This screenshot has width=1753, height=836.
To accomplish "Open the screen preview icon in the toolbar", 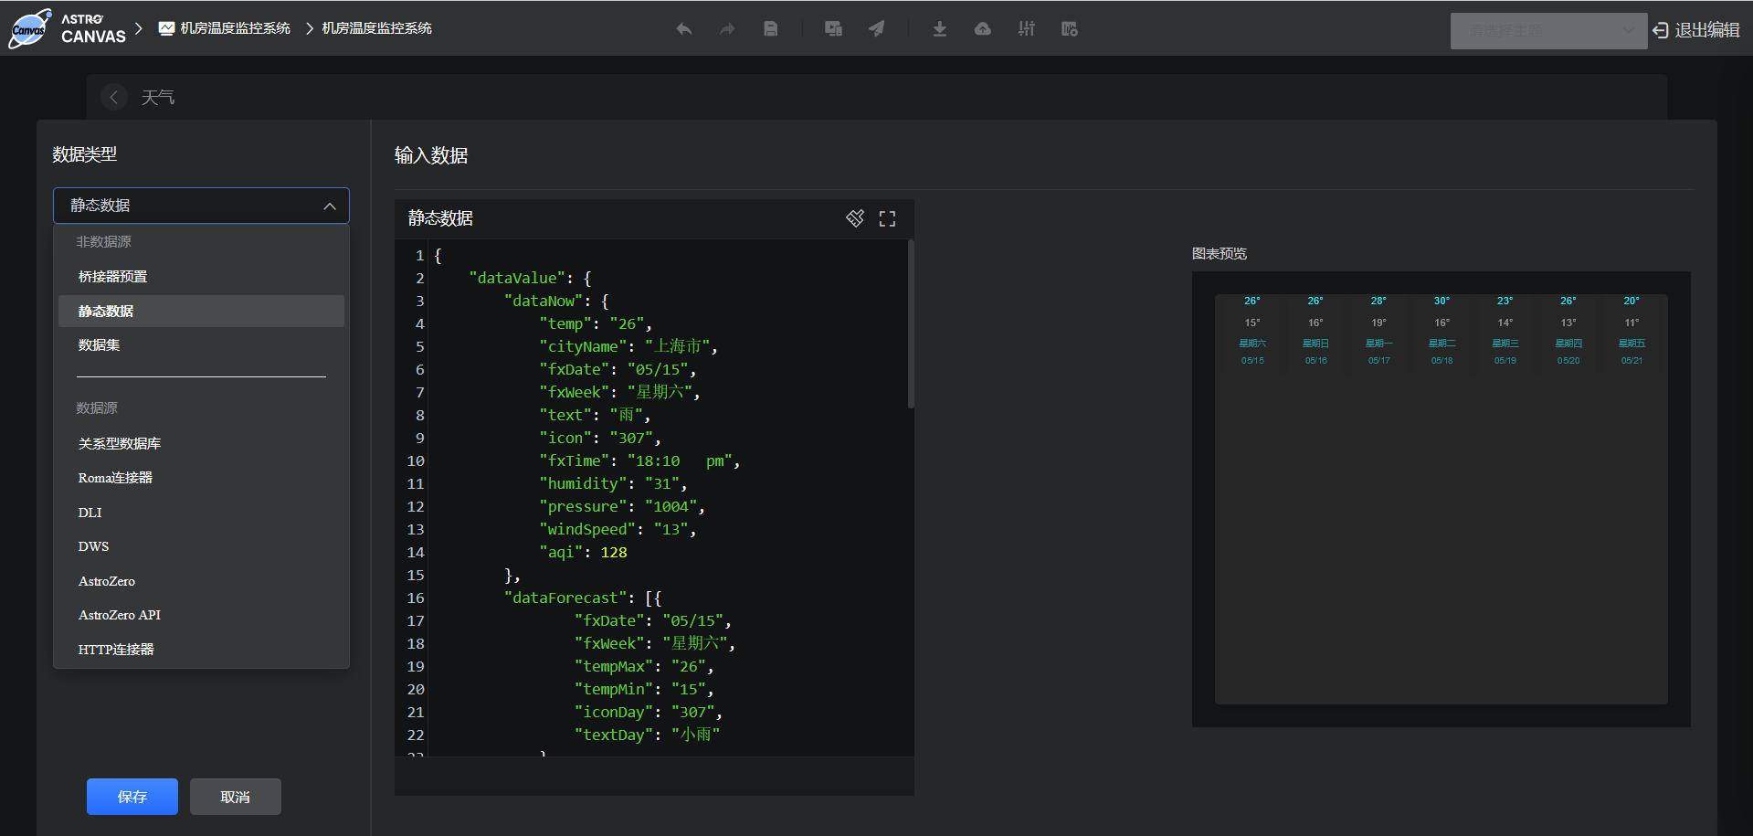I will [833, 29].
